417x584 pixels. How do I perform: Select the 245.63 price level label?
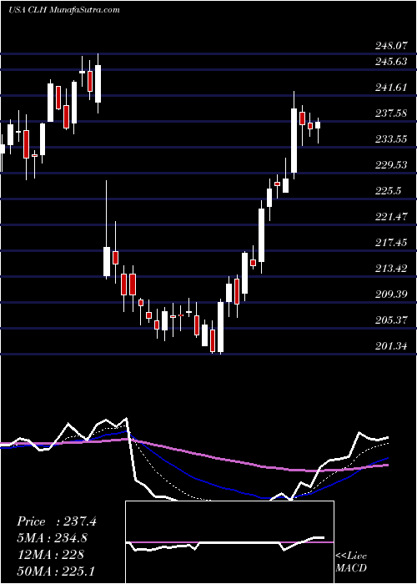390,62
